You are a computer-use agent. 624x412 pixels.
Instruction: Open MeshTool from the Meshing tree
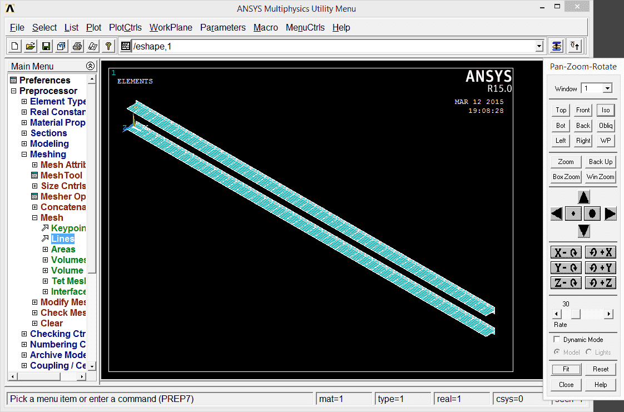pos(61,175)
